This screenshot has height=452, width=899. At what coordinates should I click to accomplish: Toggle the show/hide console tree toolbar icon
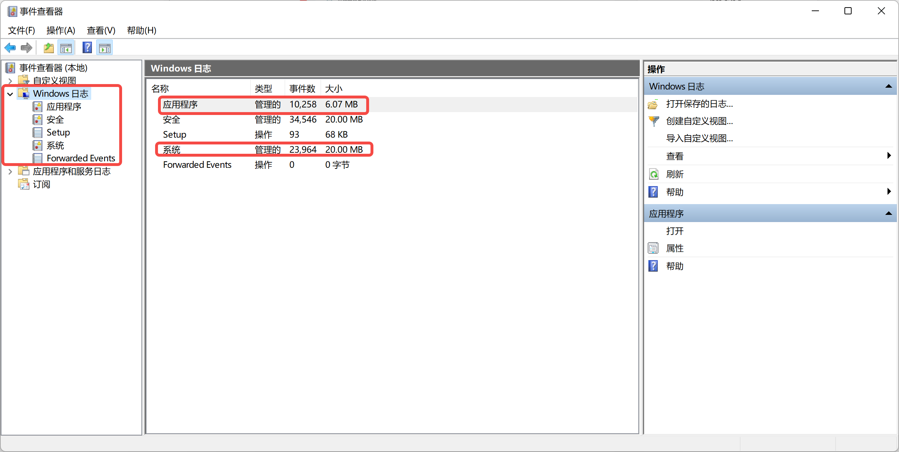(66, 48)
